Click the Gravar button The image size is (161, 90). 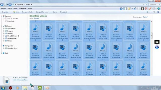pyautogui.click(x=55, y=12)
